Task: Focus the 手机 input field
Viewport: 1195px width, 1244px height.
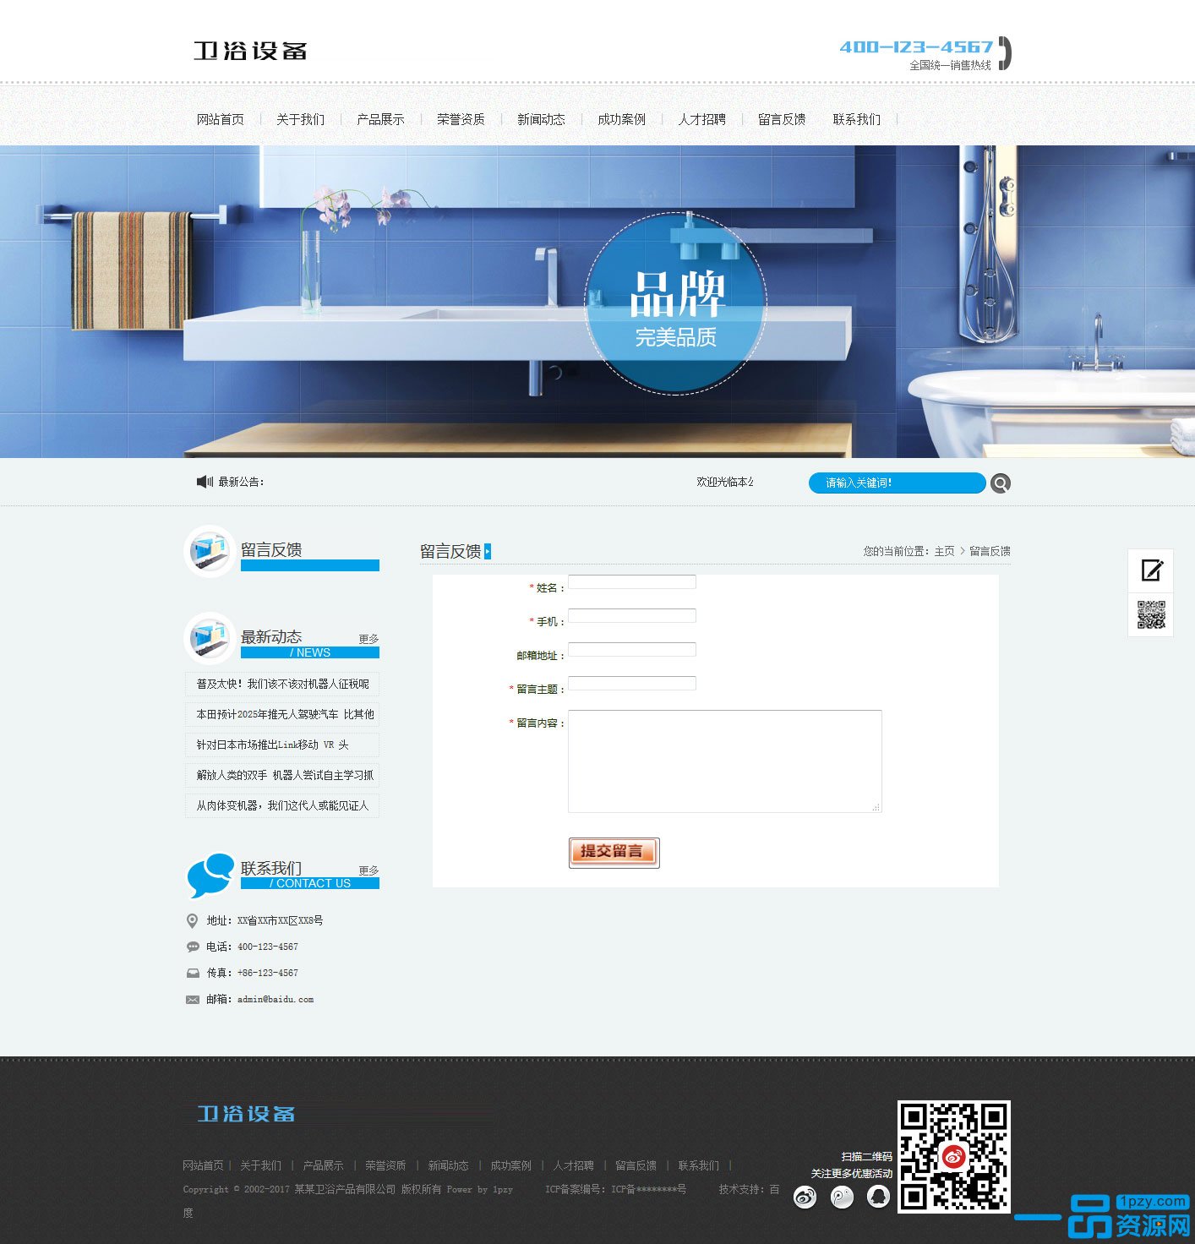Action: coord(632,615)
